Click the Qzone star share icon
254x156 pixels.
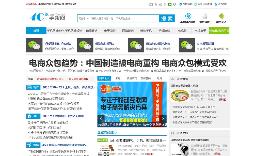click(x=156, y=4)
